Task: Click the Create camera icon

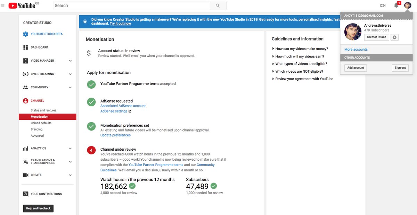Action: pyautogui.click(x=25, y=175)
